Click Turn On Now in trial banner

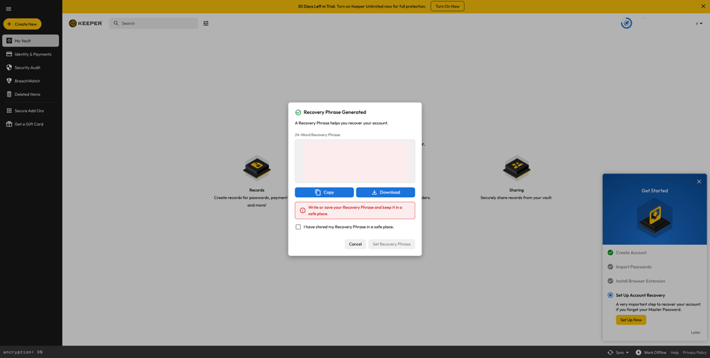click(x=447, y=6)
